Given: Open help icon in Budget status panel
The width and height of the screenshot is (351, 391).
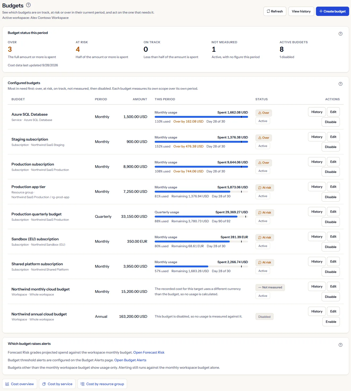Looking at the screenshot, I should click(340, 34).
